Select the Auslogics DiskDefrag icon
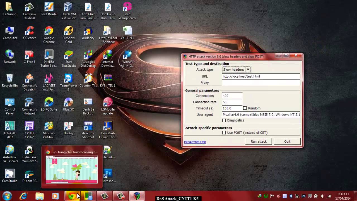The height and width of the screenshot is (201, 357). (88, 59)
